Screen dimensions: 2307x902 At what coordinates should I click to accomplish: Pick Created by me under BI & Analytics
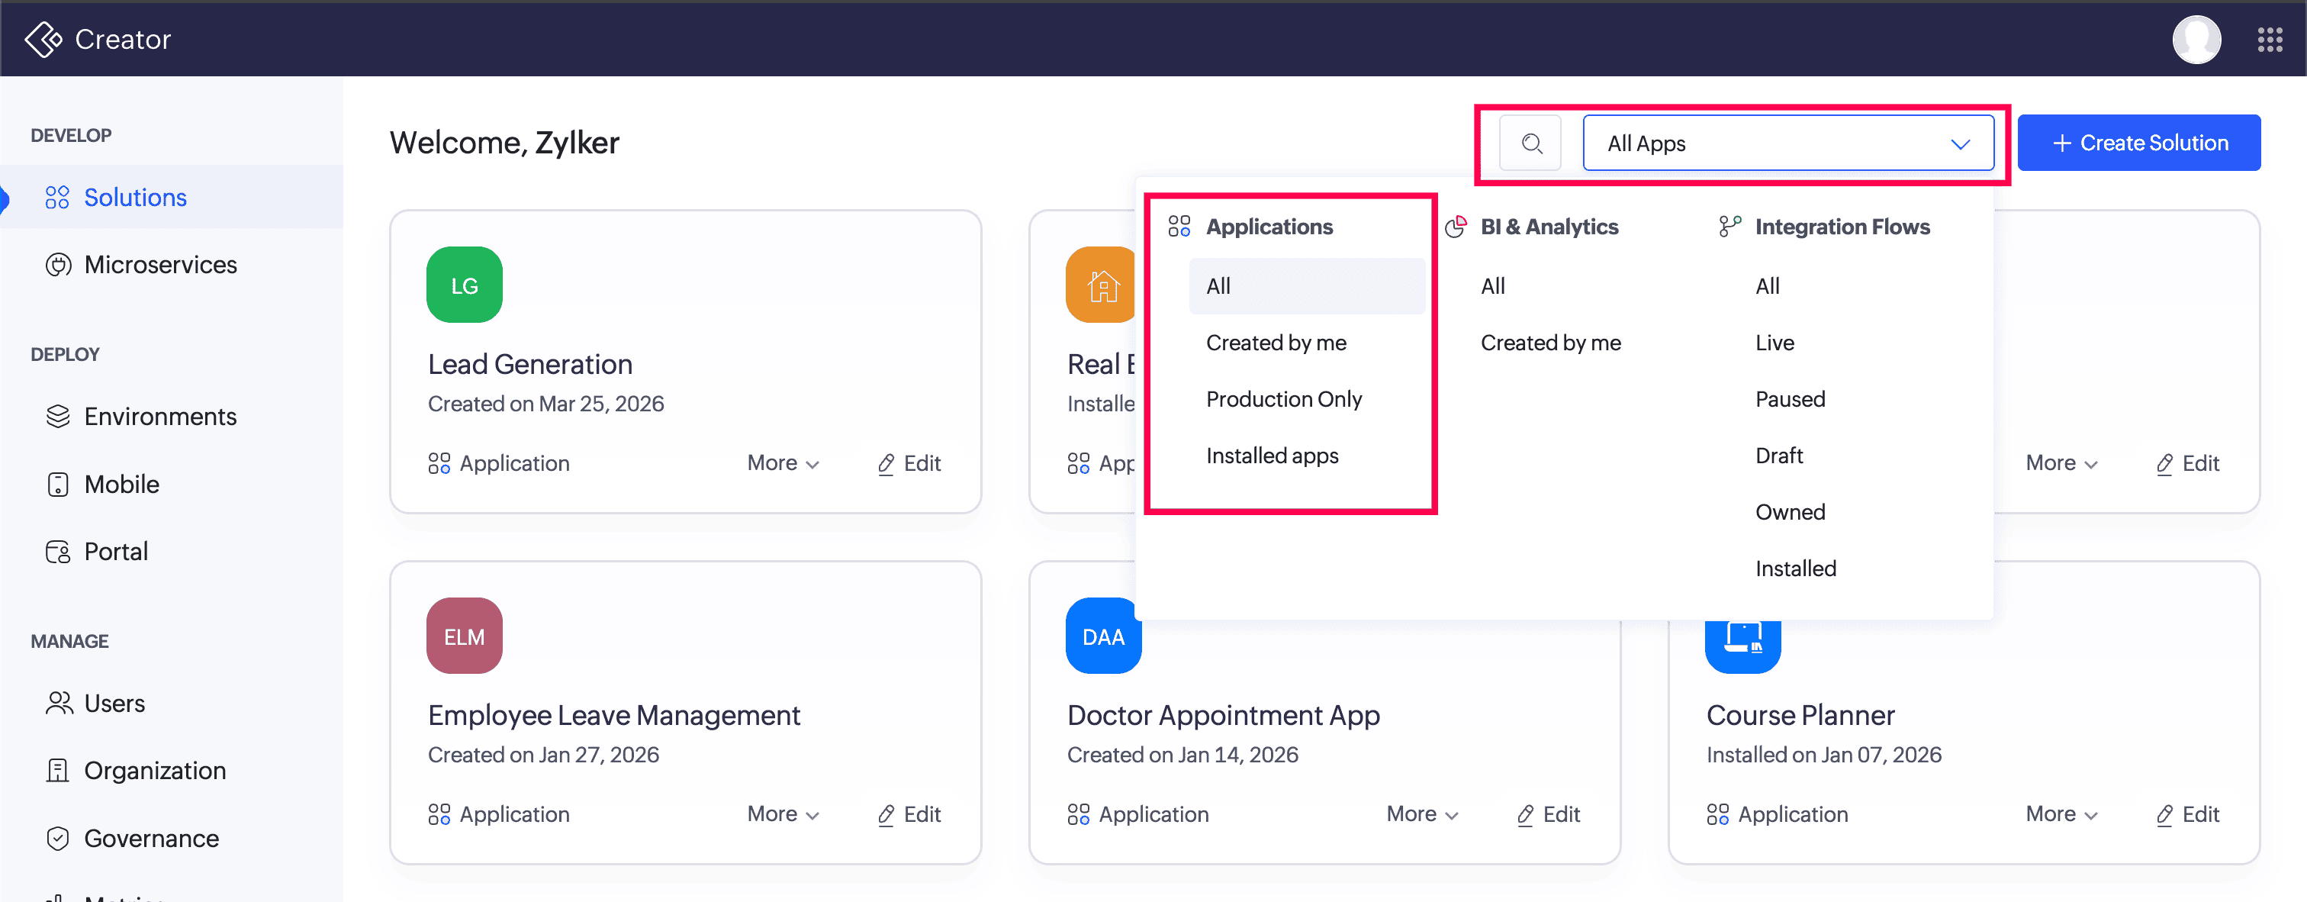[x=1550, y=343]
